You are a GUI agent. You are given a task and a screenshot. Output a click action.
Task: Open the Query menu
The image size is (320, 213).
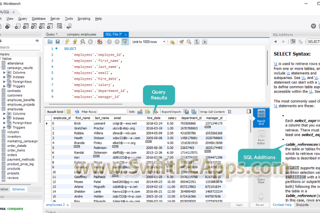click(x=23, y=19)
